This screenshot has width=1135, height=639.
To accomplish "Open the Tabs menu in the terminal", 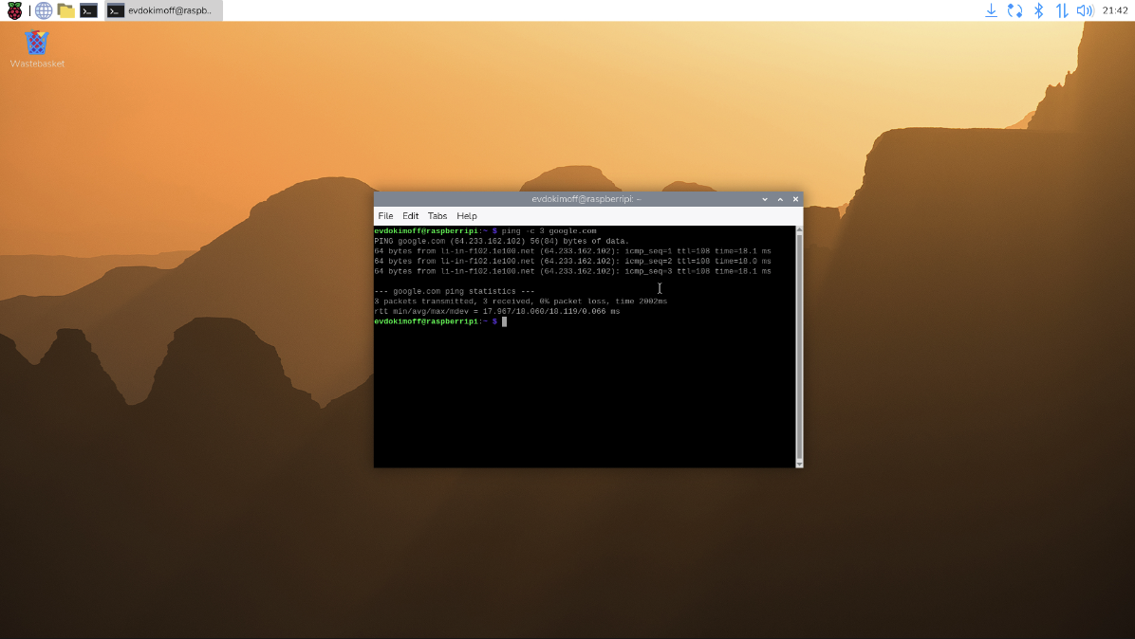I will 437,216.
